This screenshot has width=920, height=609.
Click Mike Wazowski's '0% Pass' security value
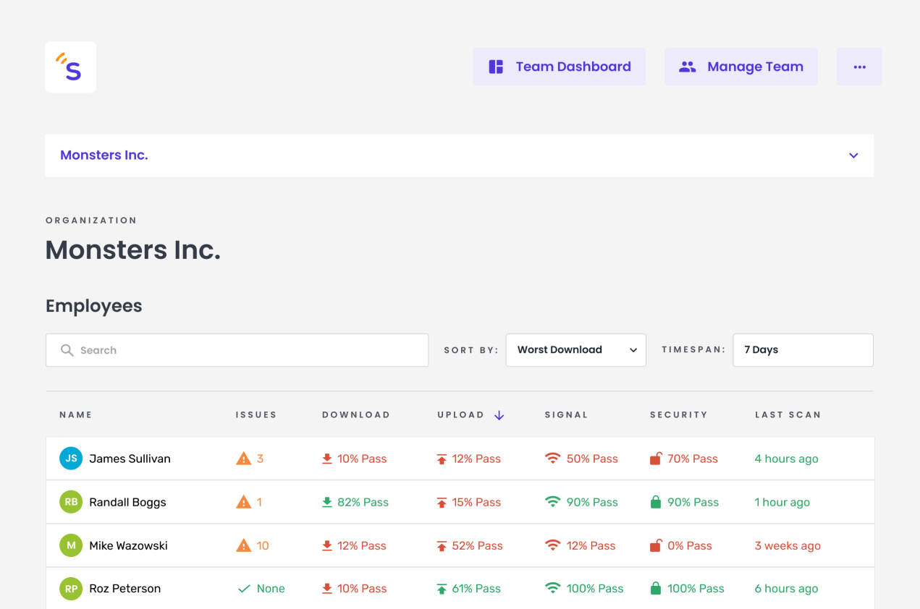[690, 545]
